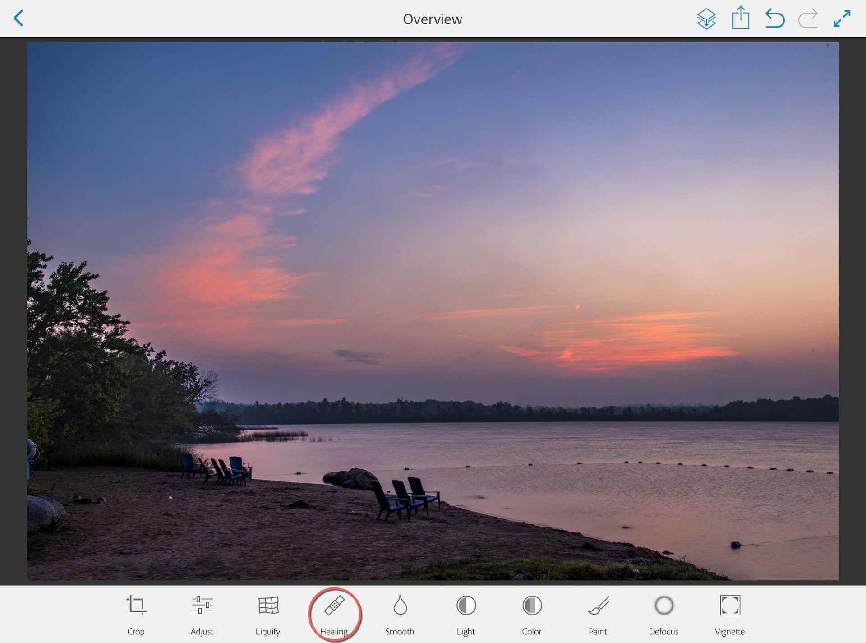The image size is (866, 643).
Task: Open the Light tool
Action: pyautogui.click(x=466, y=615)
